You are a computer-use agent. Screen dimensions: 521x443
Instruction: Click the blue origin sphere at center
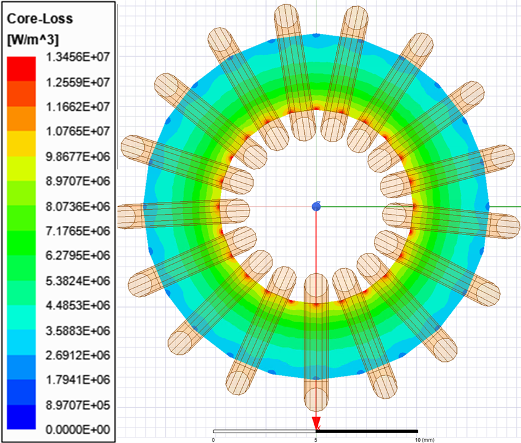point(316,206)
